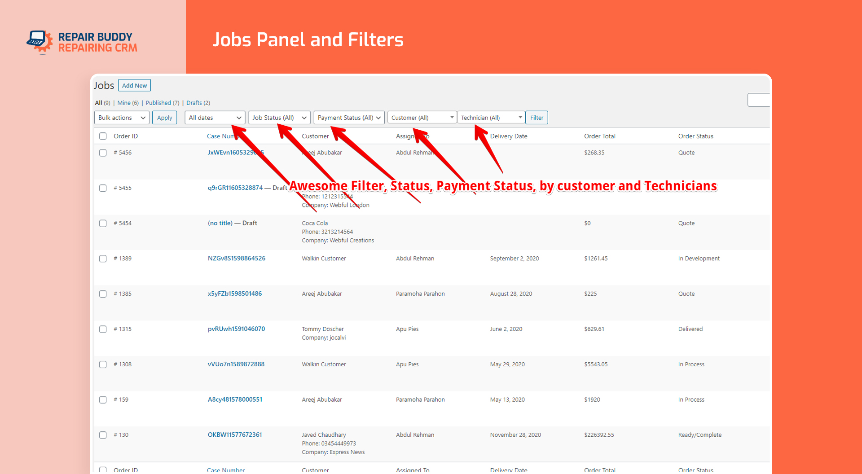
Task: Switch to Published (7) jobs view
Action: [x=163, y=103]
